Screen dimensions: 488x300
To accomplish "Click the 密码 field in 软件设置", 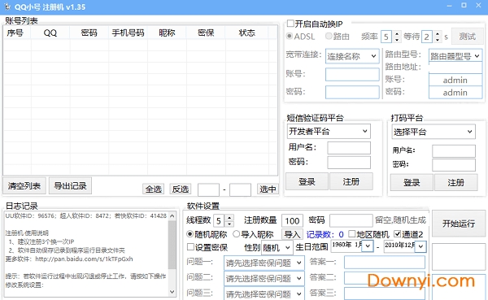I will [x=351, y=220].
